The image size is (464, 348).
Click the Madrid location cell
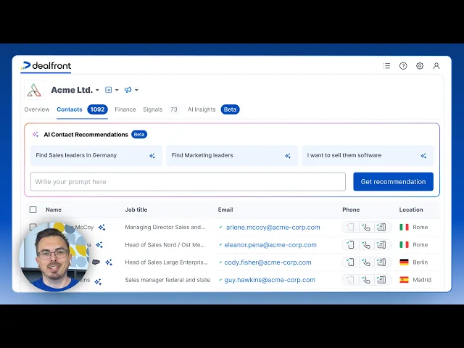pos(415,280)
